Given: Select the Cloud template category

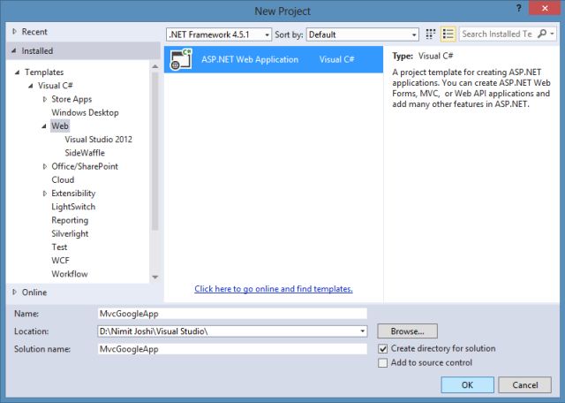Looking at the screenshot, I should coord(63,179).
